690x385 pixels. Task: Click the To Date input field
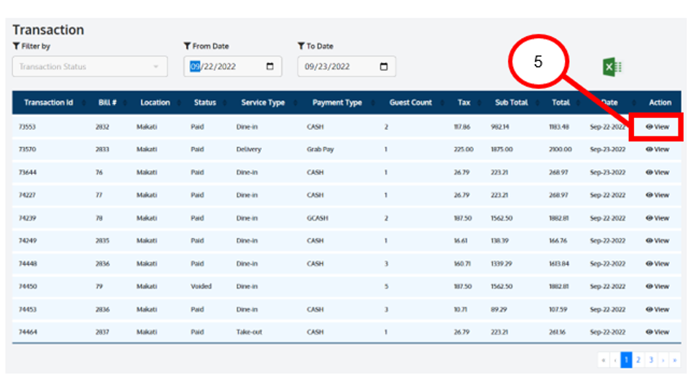(x=346, y=66)
